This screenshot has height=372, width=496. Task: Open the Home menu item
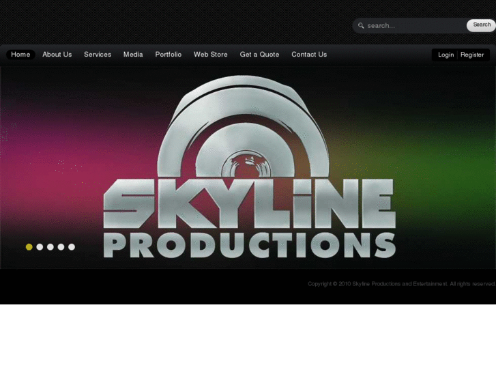20,55
